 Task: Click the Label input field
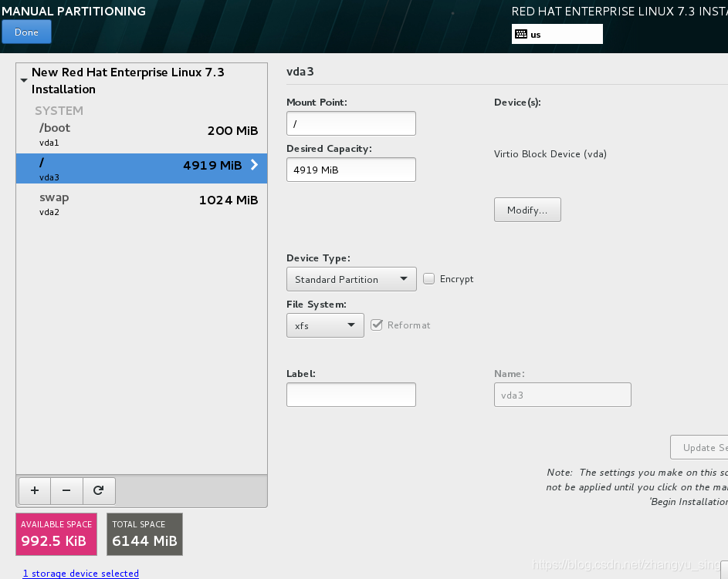coord(351,395)
